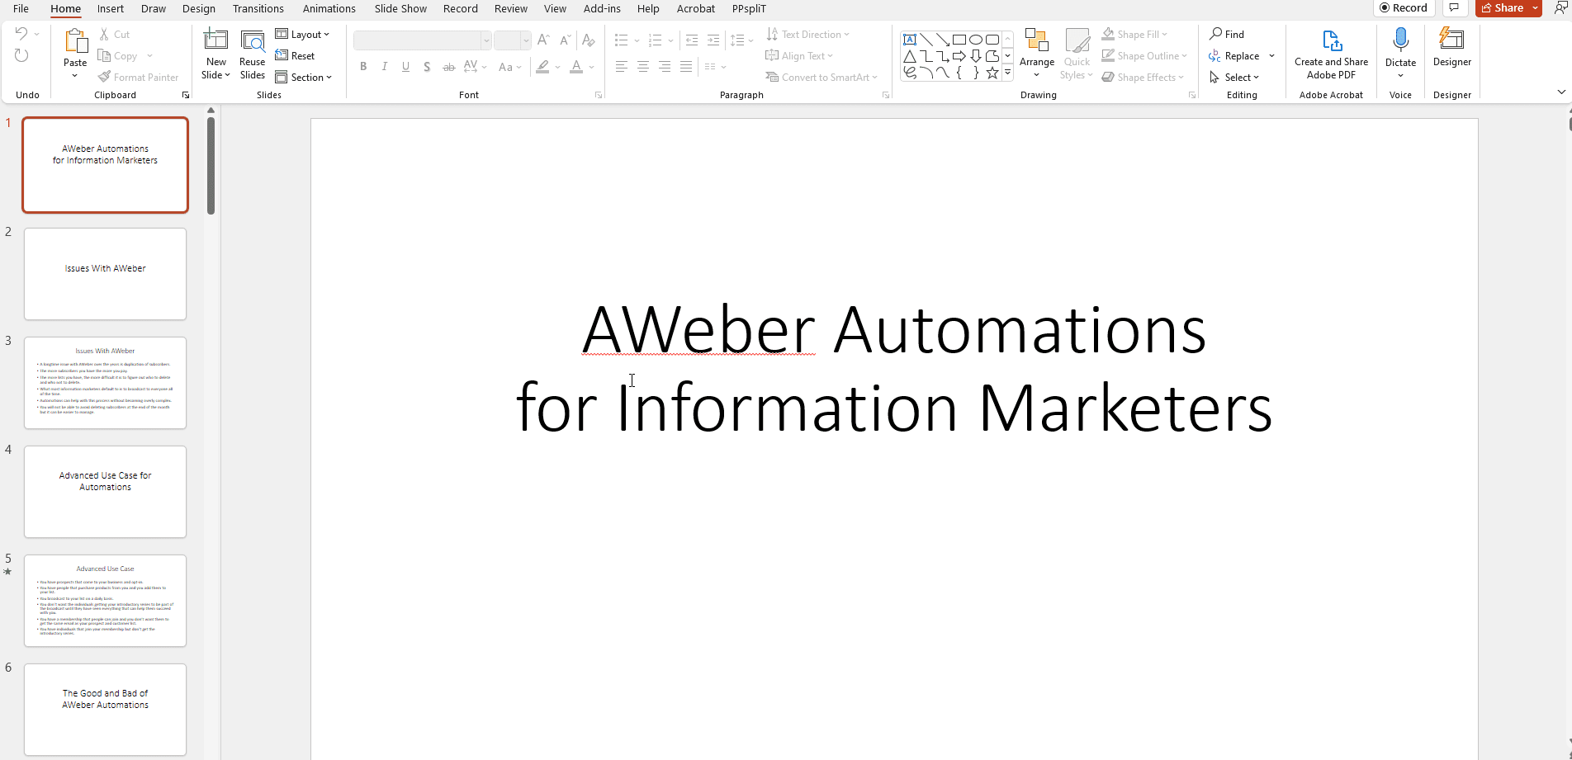1572x760 pixels.
Task: Expand the shapes gallery More arrow
Action: click(1007, 73)
